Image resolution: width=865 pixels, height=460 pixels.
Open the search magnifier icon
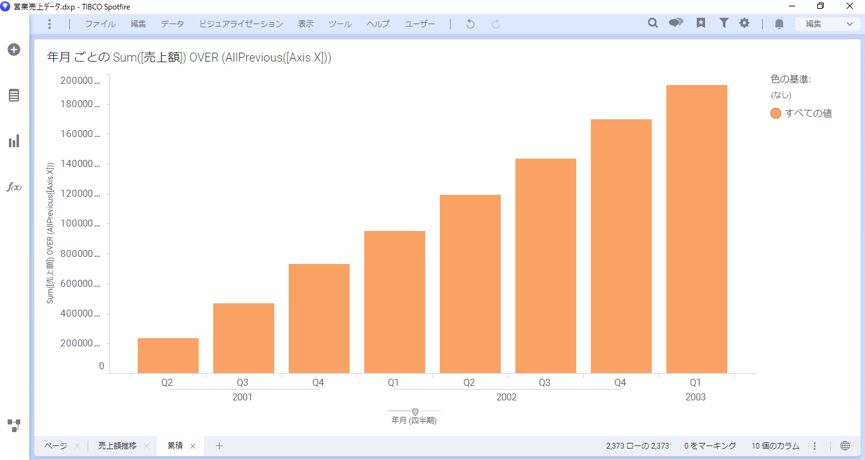tap(652, 23)
